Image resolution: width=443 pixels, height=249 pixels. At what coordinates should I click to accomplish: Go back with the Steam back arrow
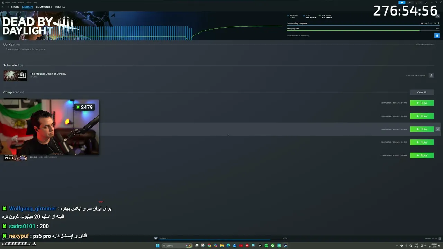[3, 7]
